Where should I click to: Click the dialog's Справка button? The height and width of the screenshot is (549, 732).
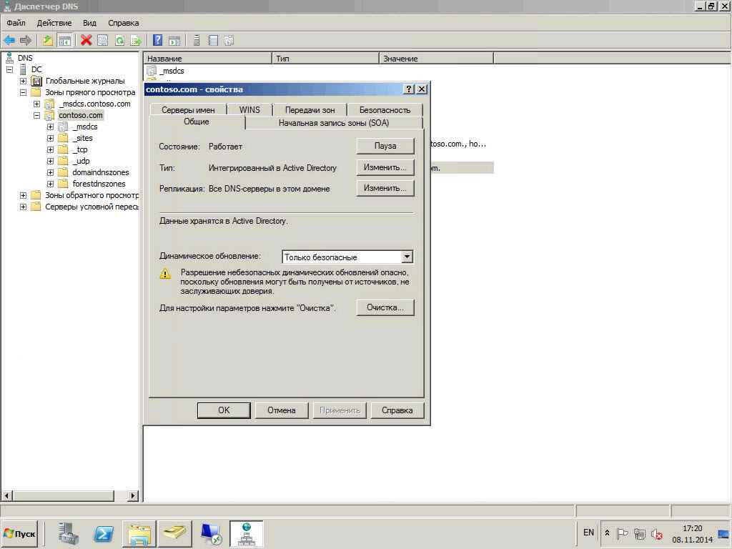[x=397, y=410]
